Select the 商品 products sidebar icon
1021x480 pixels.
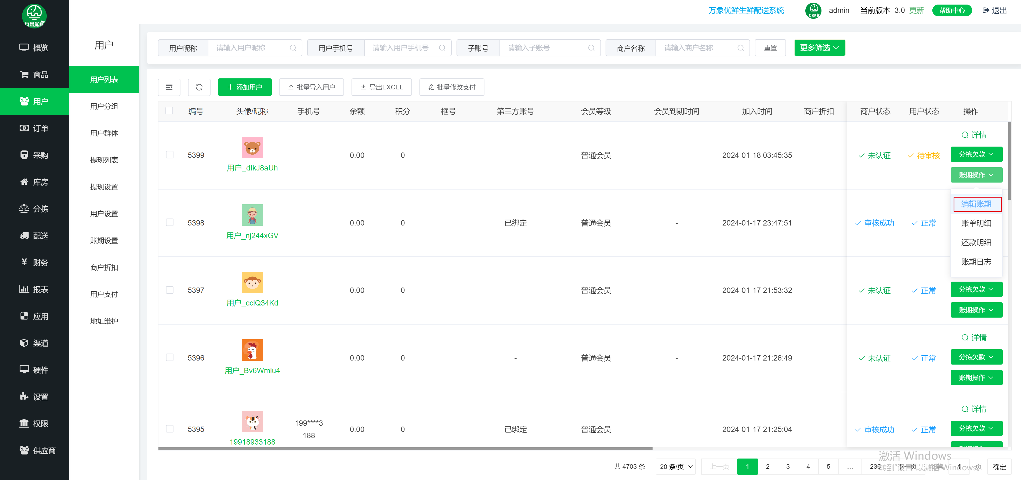coord(34,75)
